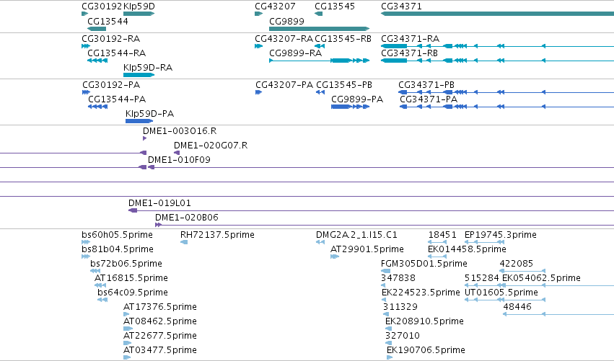Image resolution: width=614 pixels, height=361 pixels.
Task: Select protein CG13544-PA
Action: point(117,99)
